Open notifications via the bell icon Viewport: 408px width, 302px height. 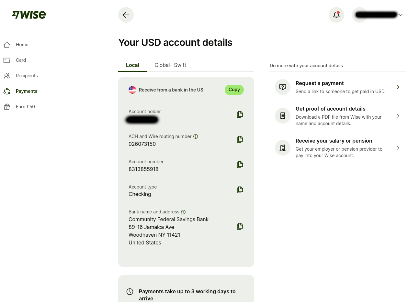pyautogui.click(x=336, y=15)
